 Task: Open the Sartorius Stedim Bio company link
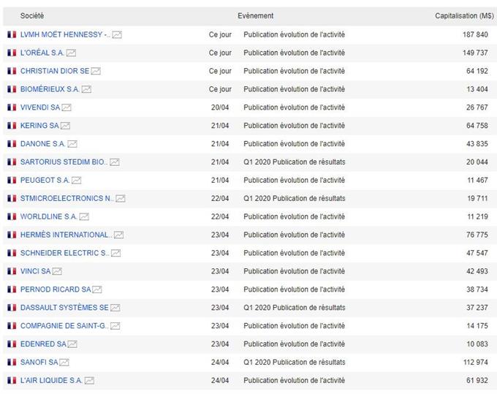click(x=64, y=162)
